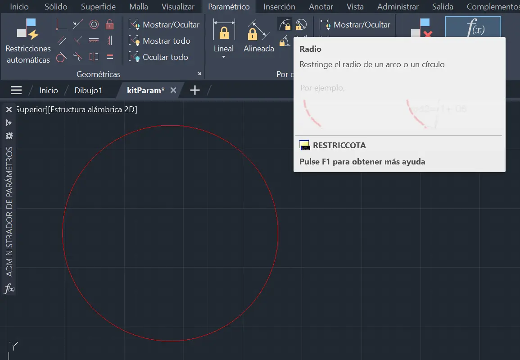Open the Geométricas panel dialog launcher arrow

pos(199,73)
